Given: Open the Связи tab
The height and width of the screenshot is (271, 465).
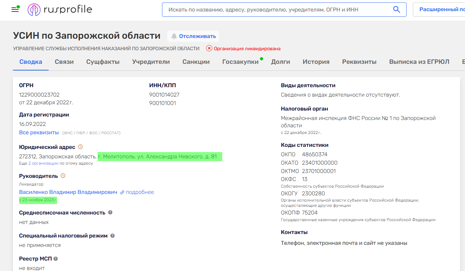Looking at the screenshot, I should click(64, 62).
